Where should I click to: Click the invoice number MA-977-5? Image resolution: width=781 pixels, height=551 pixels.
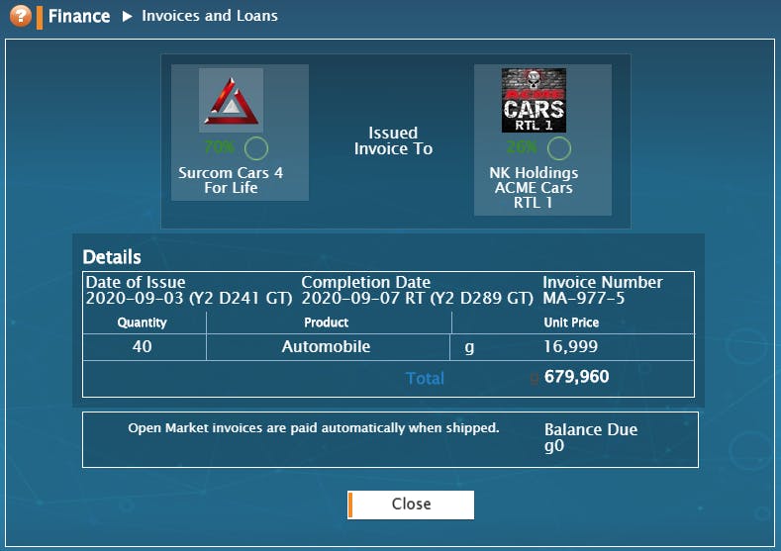[584, 298]
